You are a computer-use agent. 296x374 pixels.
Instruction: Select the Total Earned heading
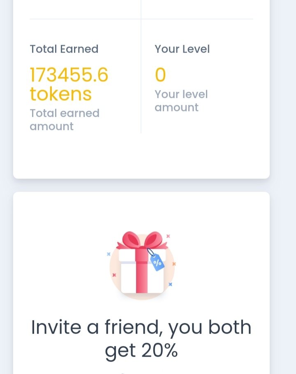[x=64, y=49]
